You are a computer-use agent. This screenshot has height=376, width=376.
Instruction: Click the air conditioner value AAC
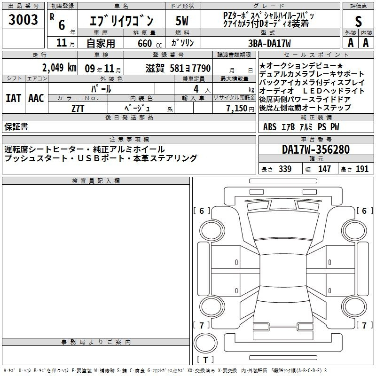36,98
